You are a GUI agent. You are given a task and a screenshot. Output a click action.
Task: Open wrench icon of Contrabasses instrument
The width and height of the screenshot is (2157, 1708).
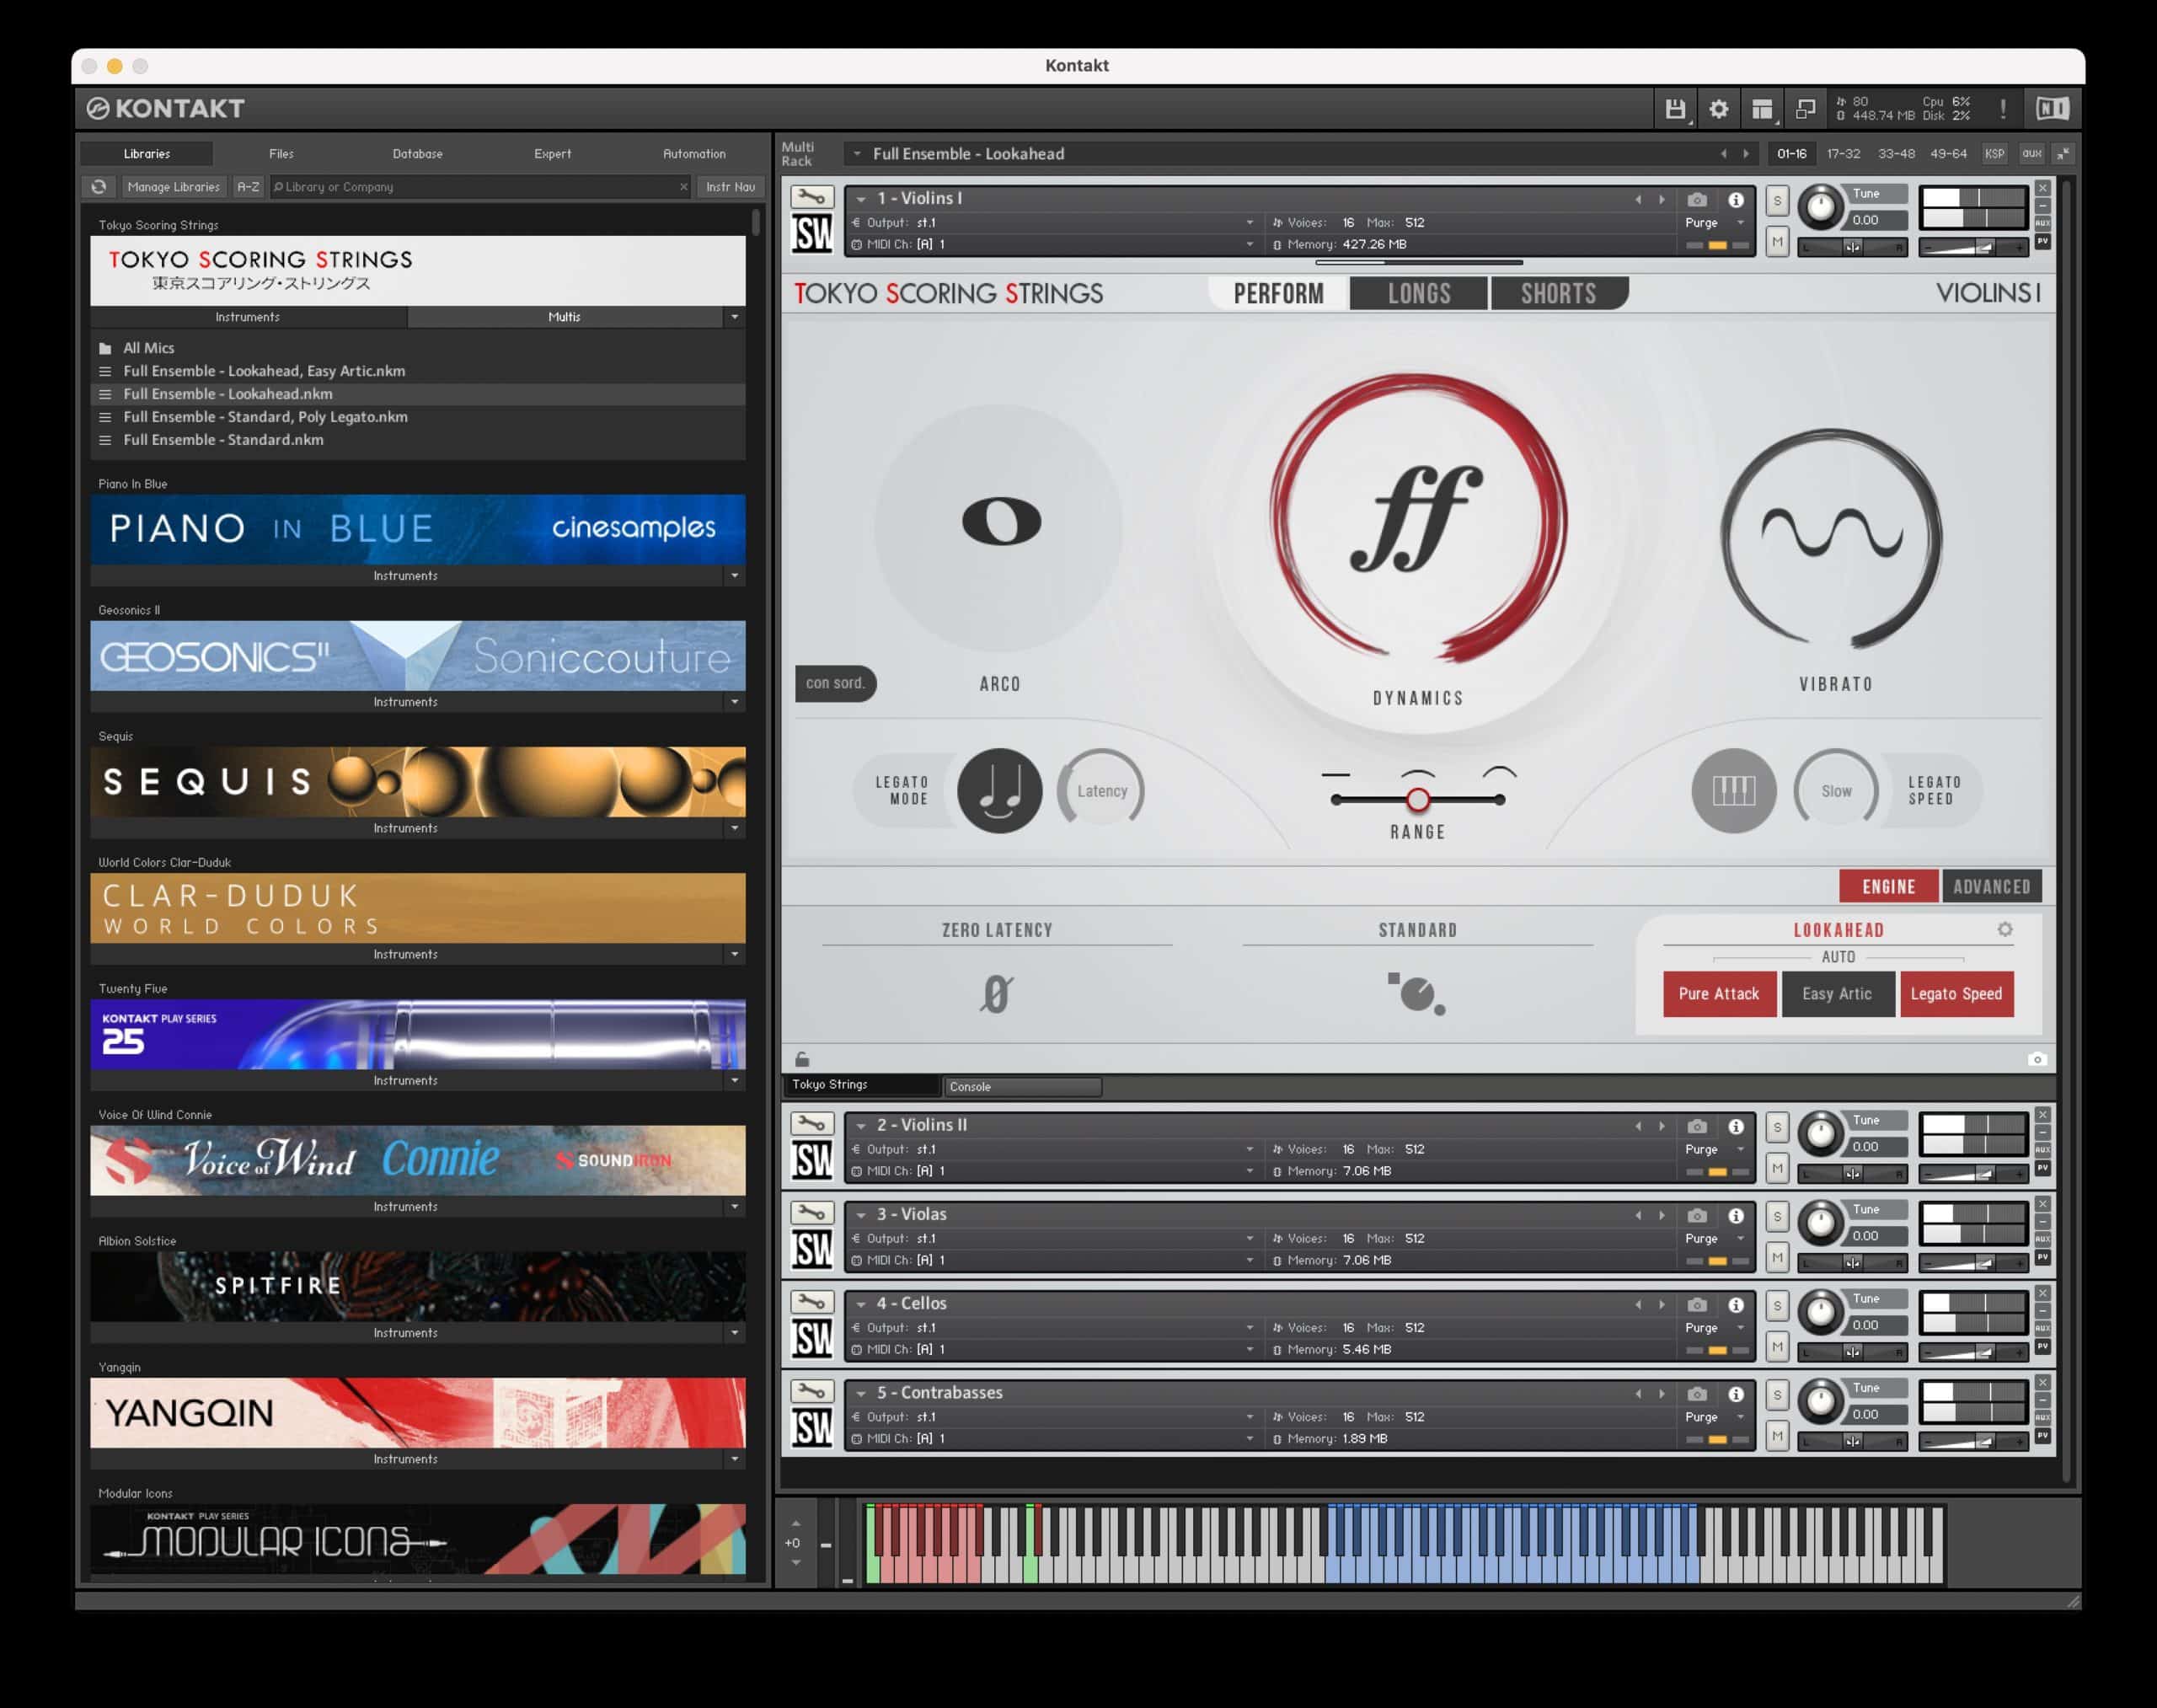click(811, 1391)
